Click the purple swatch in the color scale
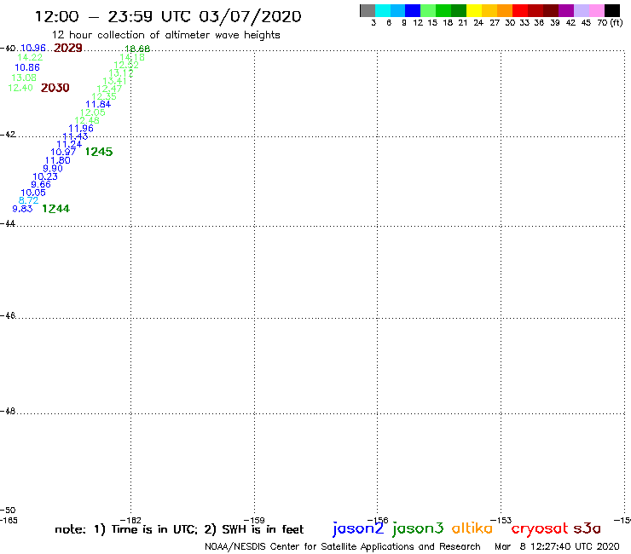The image size is (631, 554). point(566,10)
